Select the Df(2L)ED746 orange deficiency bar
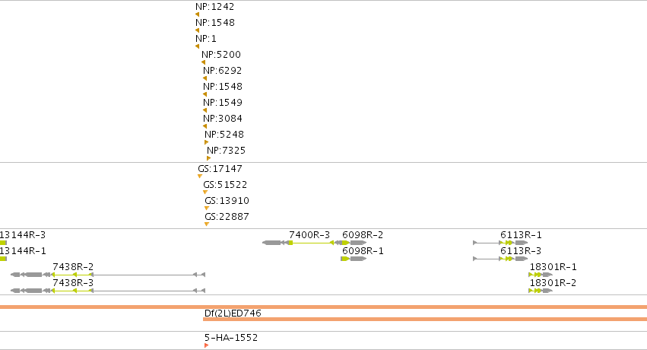Viewport: 647px width, 350px height. (425, 319)
